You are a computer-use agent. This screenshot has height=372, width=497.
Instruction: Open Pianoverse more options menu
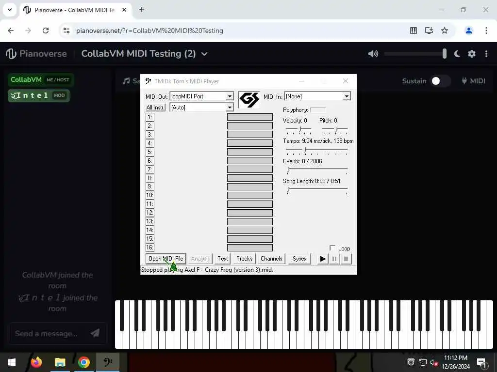coord(486,54)
